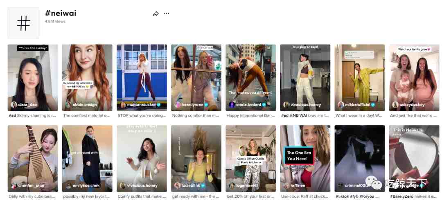Click raffinee's profile avatar
This screenshot has width=442, height=203.
pos(286,185)
